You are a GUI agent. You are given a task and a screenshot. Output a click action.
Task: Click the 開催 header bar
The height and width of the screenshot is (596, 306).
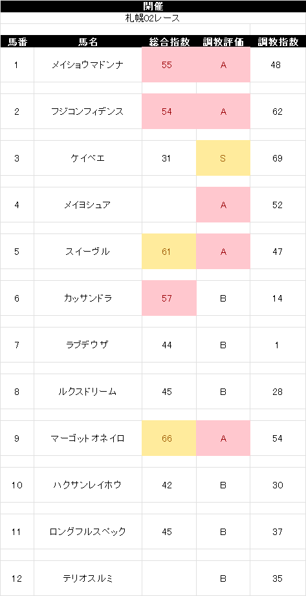[153, 6]
